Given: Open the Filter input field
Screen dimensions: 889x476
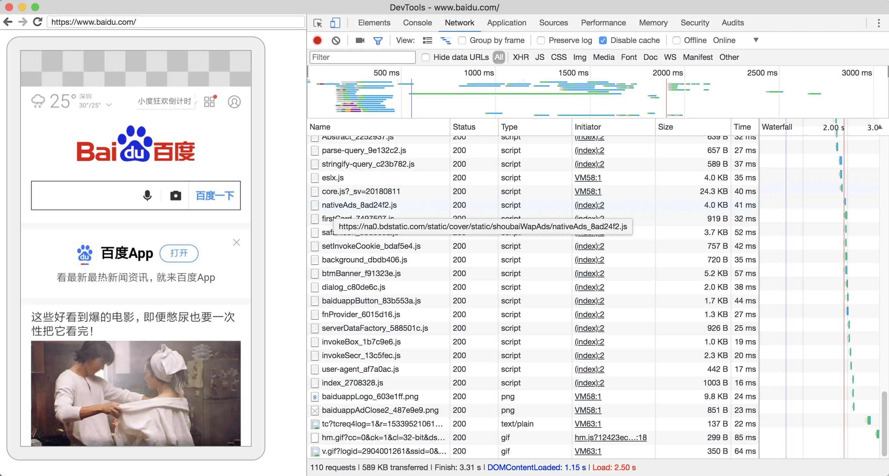Looking at the screenshot, I should (363, 57).
